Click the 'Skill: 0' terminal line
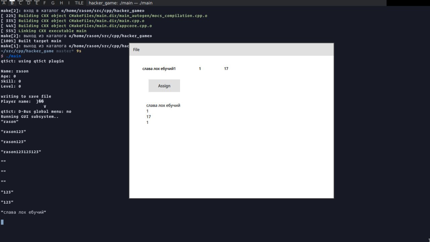The width and height of the screenshot is (430, 242). point(11,81)
